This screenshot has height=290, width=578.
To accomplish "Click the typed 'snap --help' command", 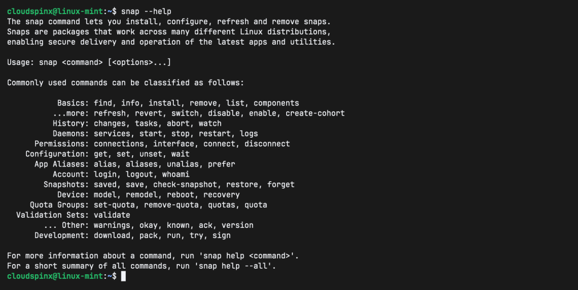I will (x=146, y=11).
